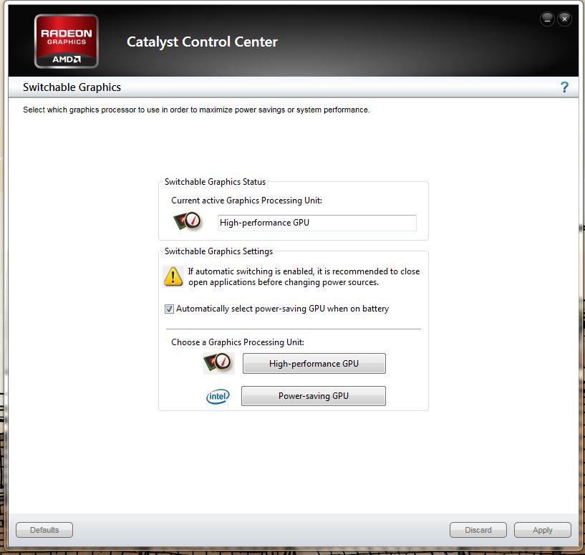
Task: Switch to the Power-saving GPU
Action: coord(314,396)
